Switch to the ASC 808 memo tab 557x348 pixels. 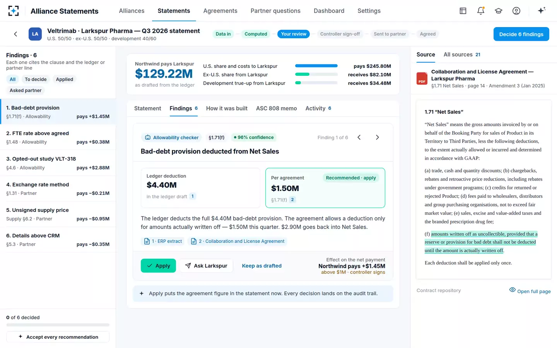tap(277, 108)
